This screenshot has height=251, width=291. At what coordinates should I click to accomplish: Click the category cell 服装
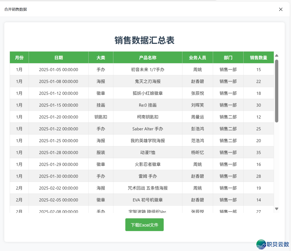pos(101,152)
